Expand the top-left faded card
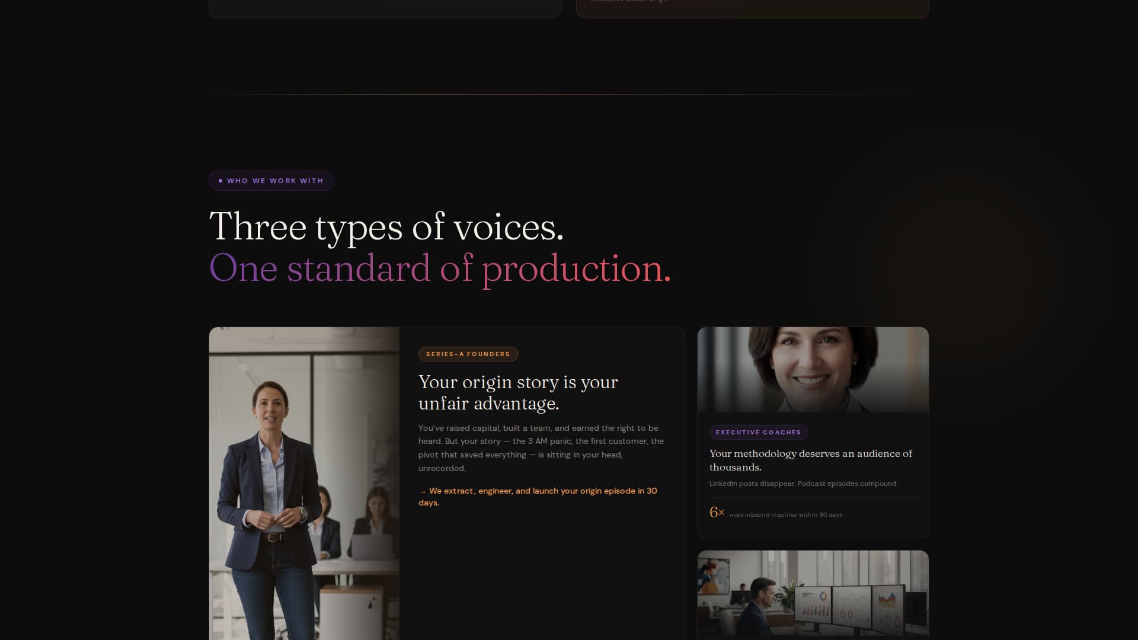Screen dimensions: 1138x640 click(385, 8)
